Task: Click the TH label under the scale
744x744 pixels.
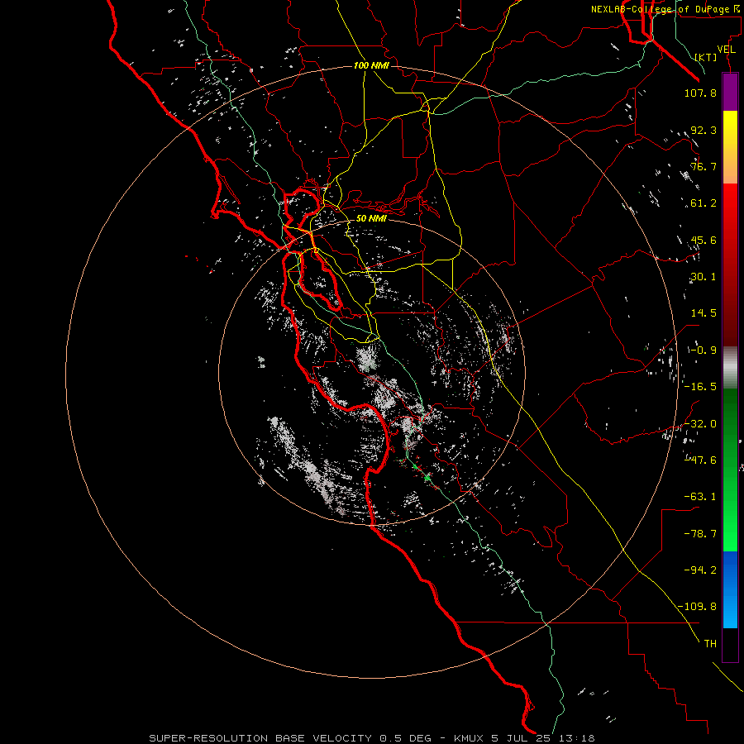Action: coord(710,644)
